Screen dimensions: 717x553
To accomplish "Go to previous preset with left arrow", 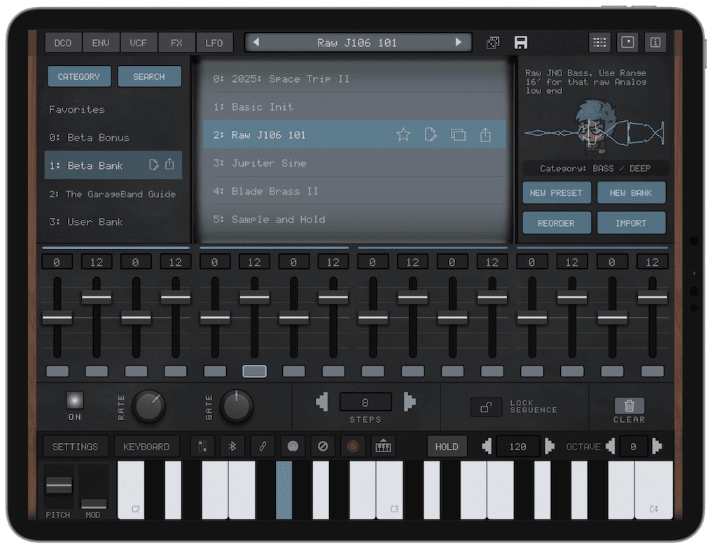I will pos(256,43).
